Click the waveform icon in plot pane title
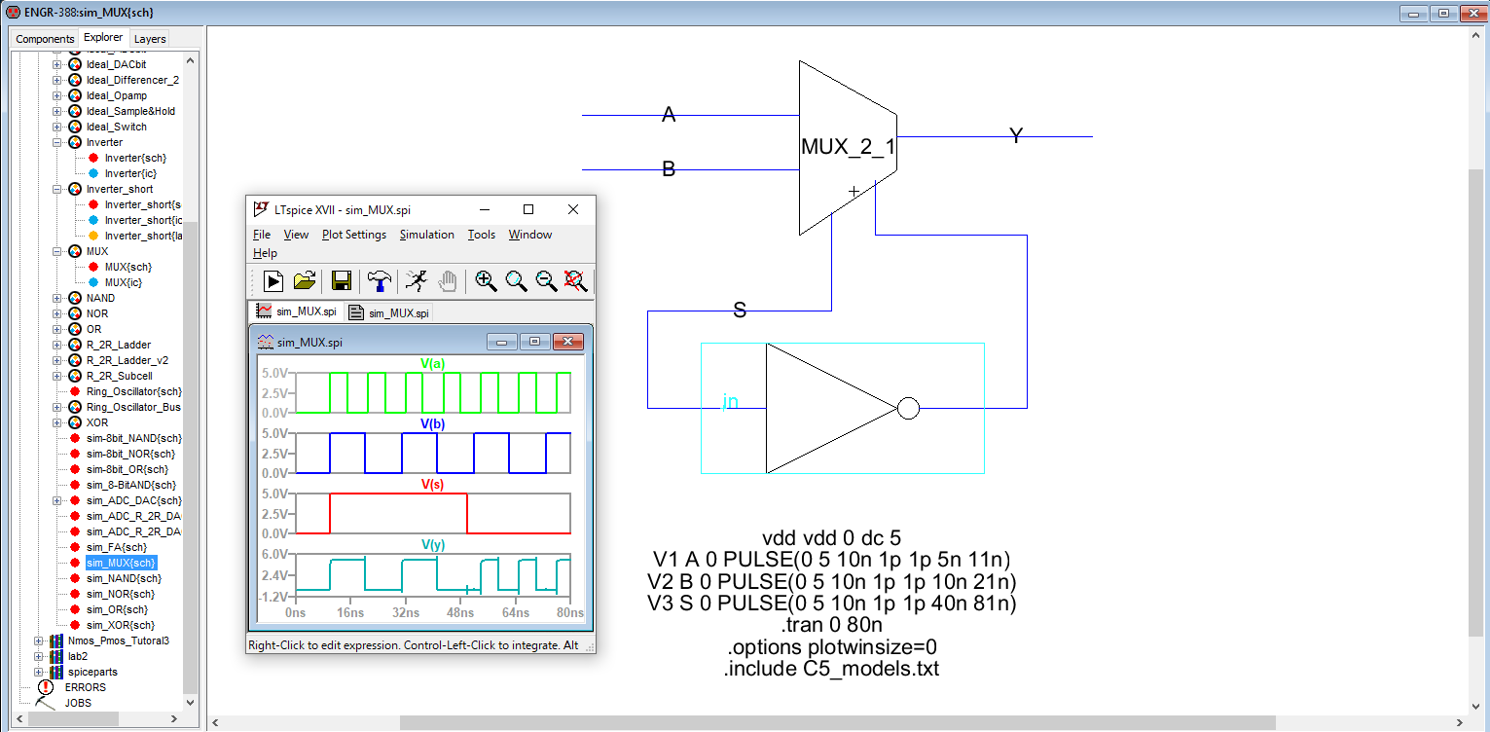The height and width of the screenshot is (732, 1490). pyautogui.click(x=265, y=342)
